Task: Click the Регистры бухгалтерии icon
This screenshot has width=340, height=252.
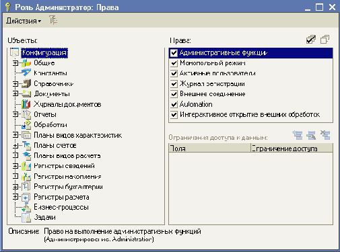Action: 26,187
